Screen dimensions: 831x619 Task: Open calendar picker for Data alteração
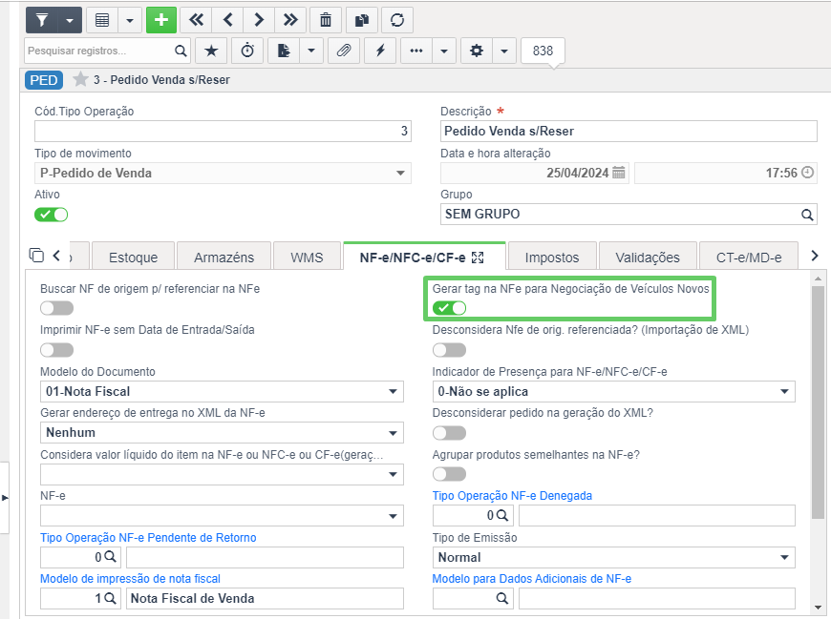click(619, 173)
